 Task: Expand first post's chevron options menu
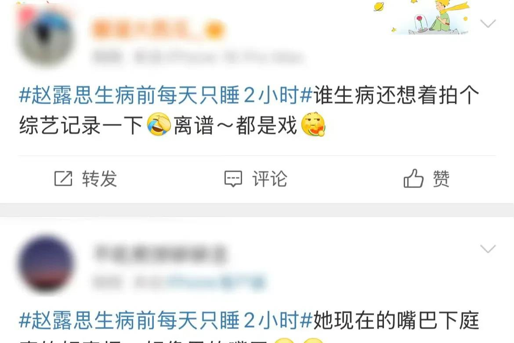(488, 24)
